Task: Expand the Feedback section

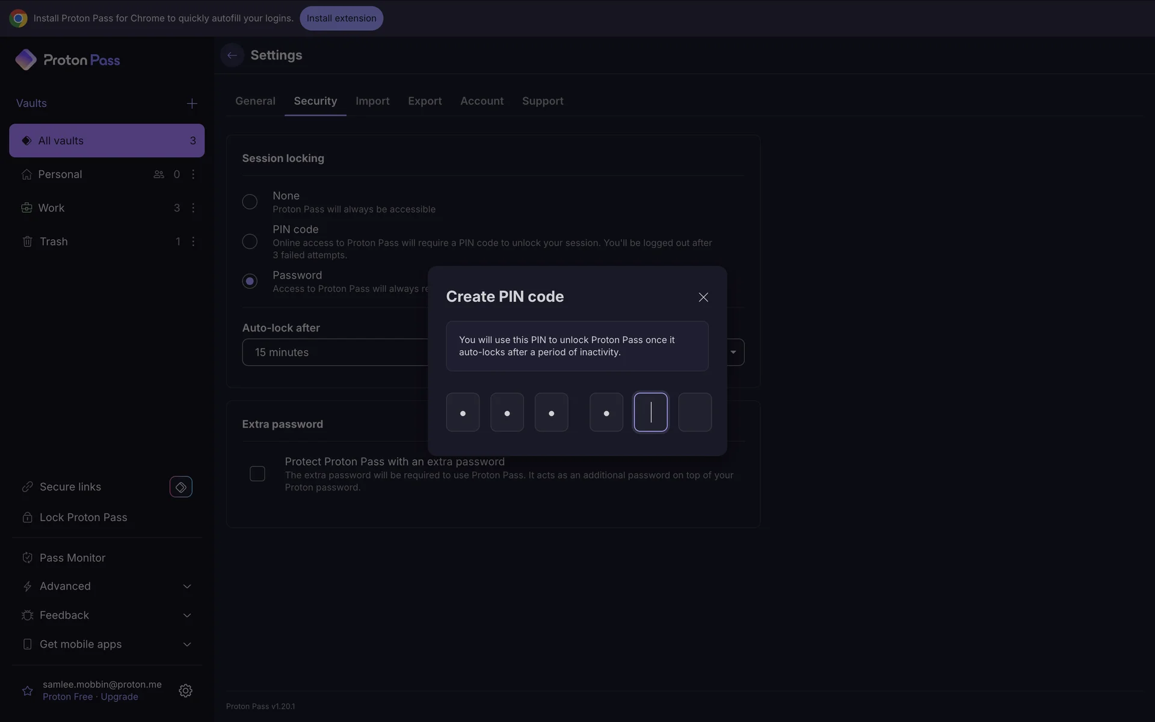Action: click(x=186, y=615)
